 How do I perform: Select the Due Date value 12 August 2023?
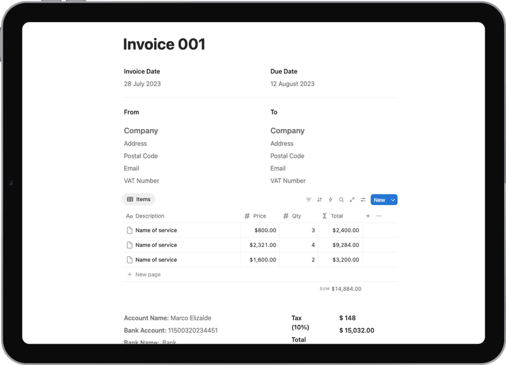point(292,84)
